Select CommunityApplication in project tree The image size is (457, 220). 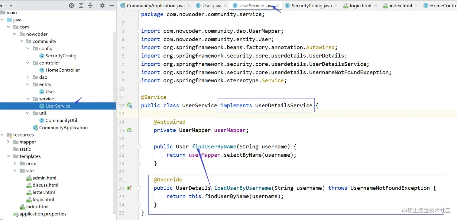63,127
